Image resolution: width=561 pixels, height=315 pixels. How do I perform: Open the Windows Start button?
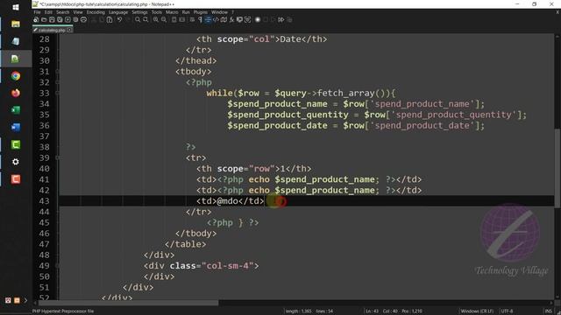pos(16,7)
